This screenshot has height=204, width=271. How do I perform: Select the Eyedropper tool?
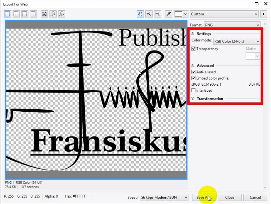coord(168,14)
